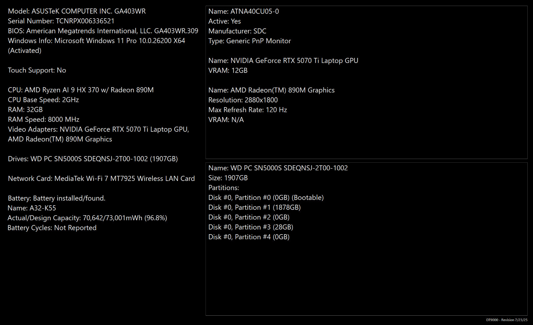Select the 'RAM: 32GB' line
This screenshot has width=533, height=325.
tap(25, 109)
